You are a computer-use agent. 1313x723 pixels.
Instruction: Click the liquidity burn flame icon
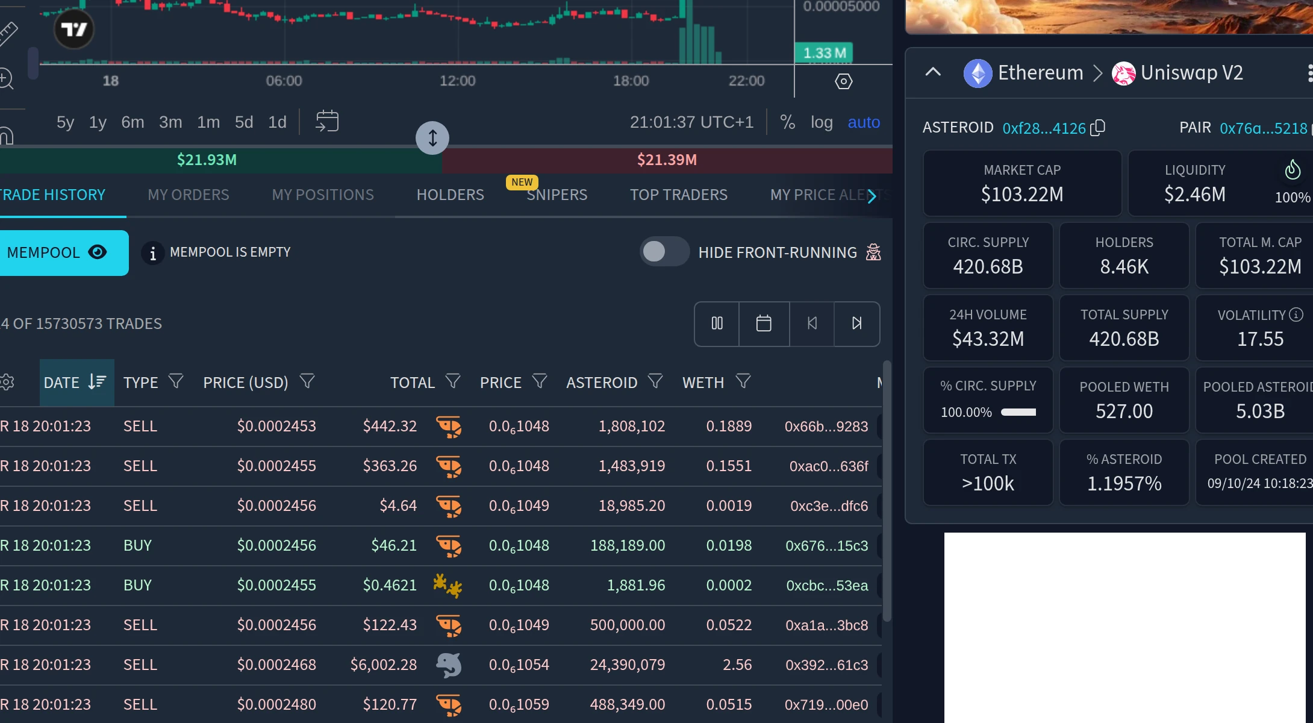point(1292,170)
